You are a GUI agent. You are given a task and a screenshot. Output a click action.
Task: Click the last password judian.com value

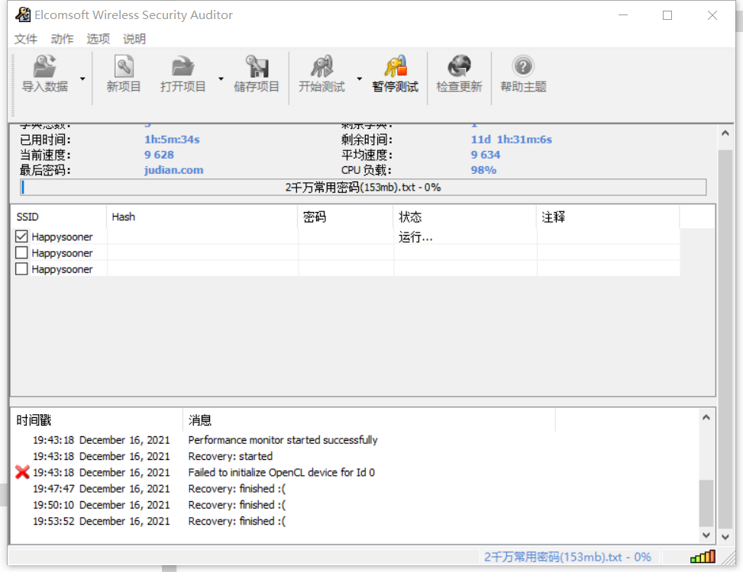coord(174,170)
